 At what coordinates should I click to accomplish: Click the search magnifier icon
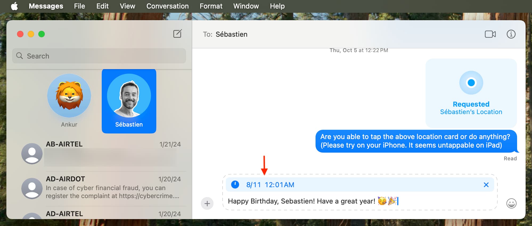tap(19, 56)
